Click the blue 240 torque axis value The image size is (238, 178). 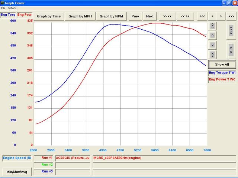coord(13,95)
